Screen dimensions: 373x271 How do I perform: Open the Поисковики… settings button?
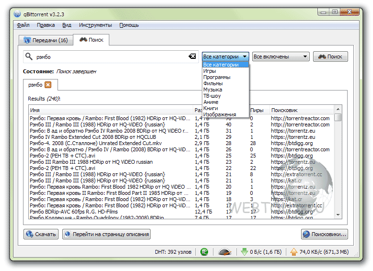click(x=325, y=234)
